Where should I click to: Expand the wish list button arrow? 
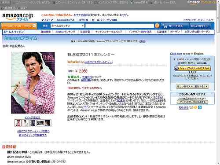(x=206, y=86)
